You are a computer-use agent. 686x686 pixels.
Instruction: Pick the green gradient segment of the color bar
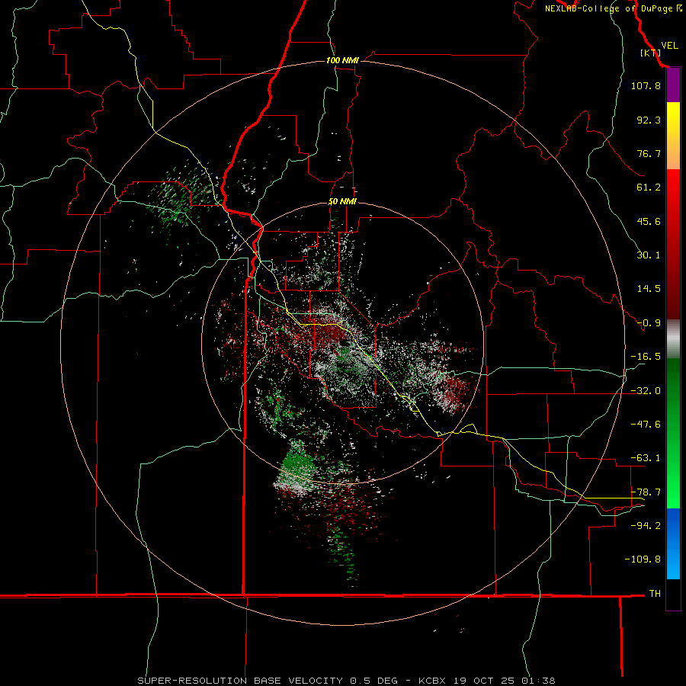coord(673,433)
